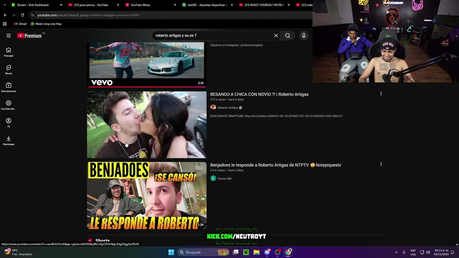The image size is (459, 258).
Task: Open Roberto Artigas channel name
Action: click(228, 107)
